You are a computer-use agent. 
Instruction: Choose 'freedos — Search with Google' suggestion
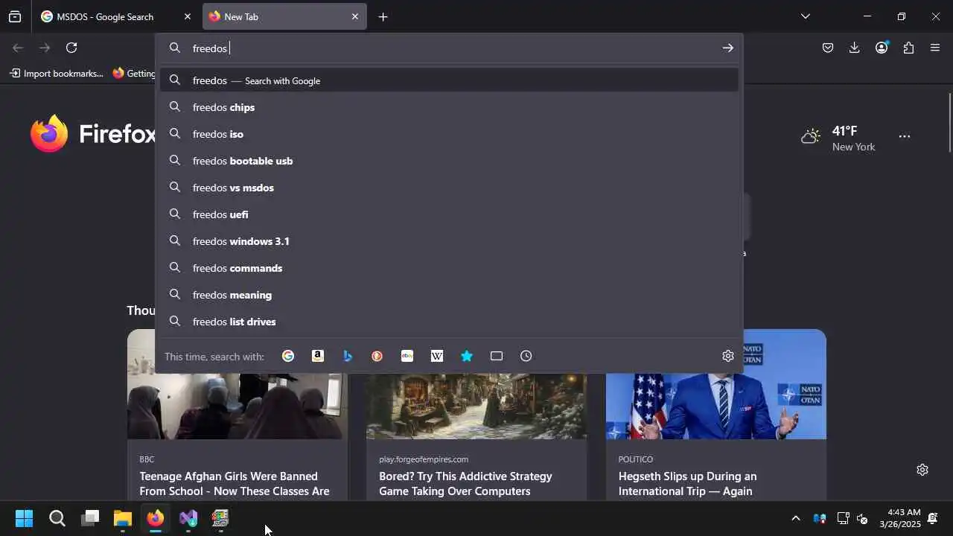[x=449, y=80]
